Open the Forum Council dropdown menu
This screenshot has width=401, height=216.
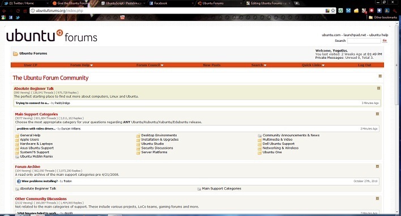click(x=150, y=65)
